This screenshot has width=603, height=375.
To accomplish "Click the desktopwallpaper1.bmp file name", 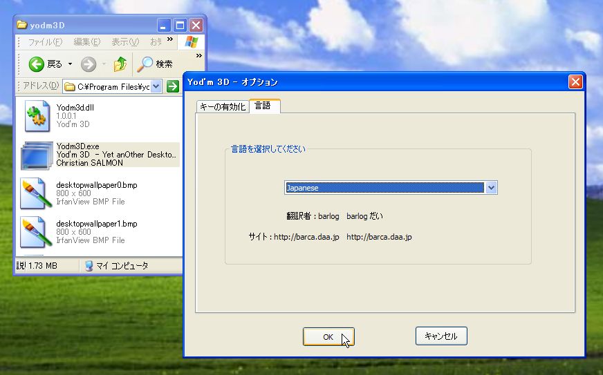I will coord(97,224).
